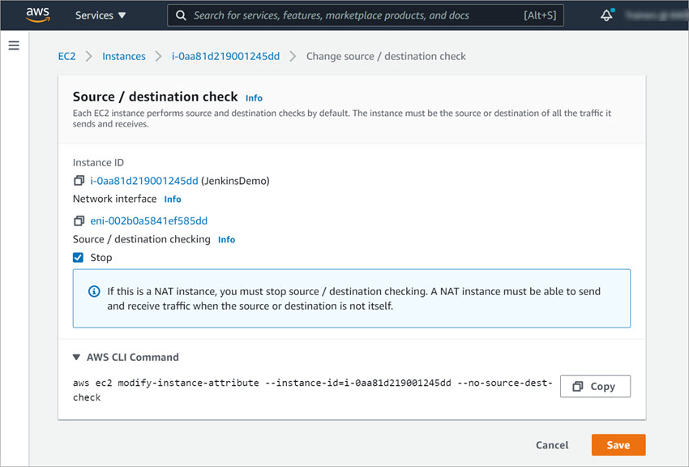Click the Cancel button
This screenshot has height=467, width=689.
[552, 444]
